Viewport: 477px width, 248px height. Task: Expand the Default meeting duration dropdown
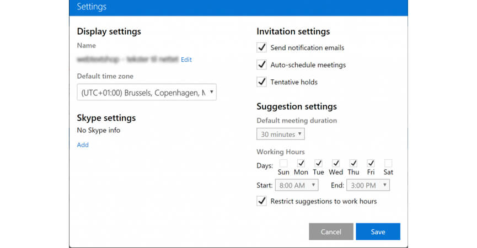280,134
